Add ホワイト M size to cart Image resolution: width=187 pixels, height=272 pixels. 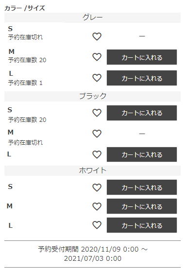point(142,206)
